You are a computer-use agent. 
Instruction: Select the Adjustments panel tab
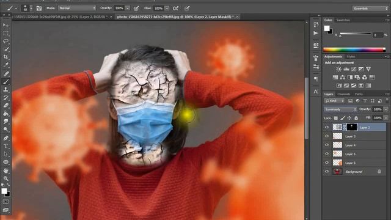(x=333, y=57)
